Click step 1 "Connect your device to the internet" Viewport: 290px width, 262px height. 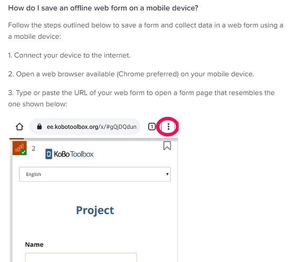click(x=69, y=55)
